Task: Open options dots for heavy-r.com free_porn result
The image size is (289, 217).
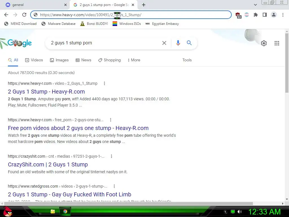Action: click(111, 120)
